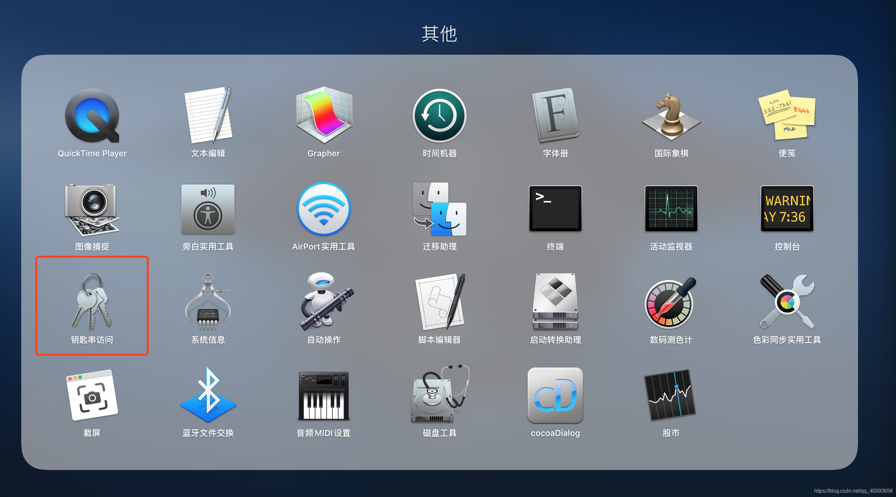Click the 数码测色计 label text

[671, 340]
